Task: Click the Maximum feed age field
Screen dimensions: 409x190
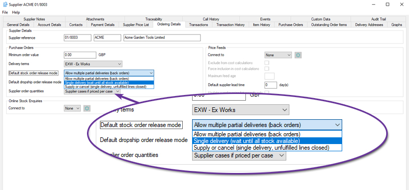Action: (269, 76)
